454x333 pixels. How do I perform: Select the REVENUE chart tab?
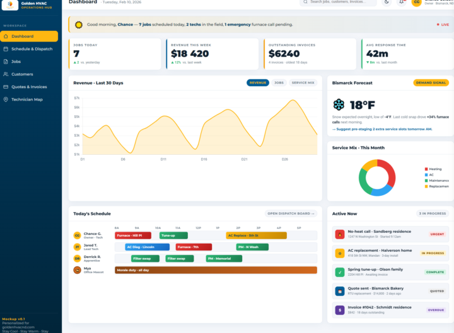[x=258, y=82]
